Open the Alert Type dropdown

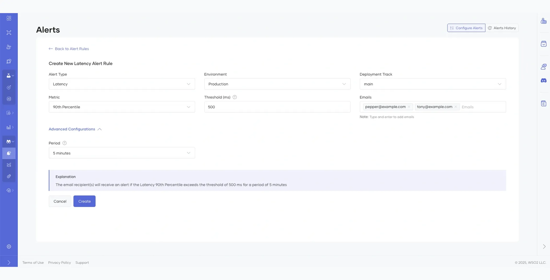pos(122,84)
